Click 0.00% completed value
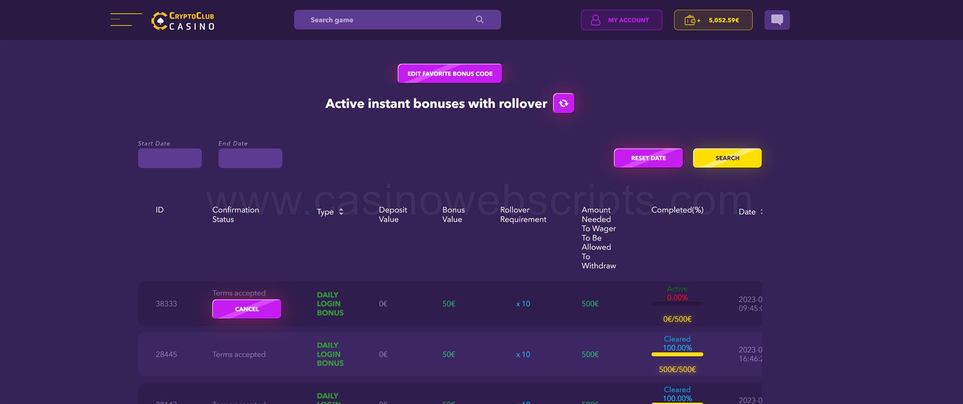The image size is (963, 404). [x=677, y=298]
